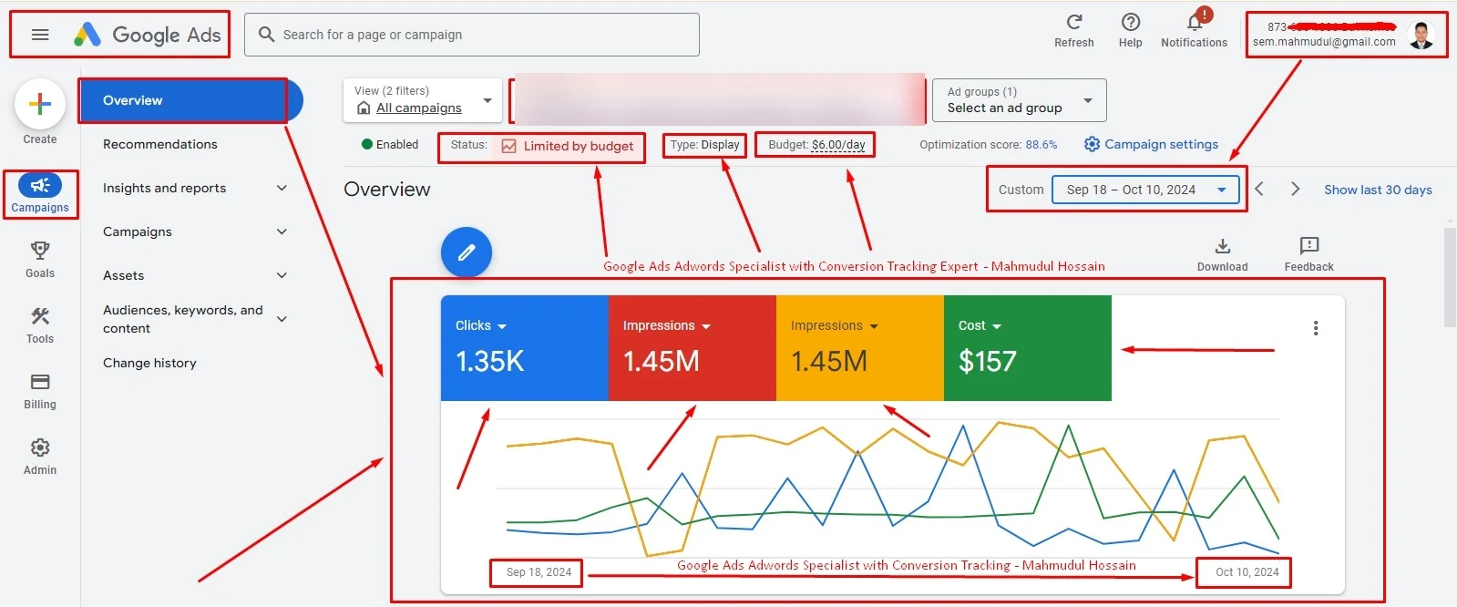Open the Ad groups selector dropdown

(1020, 100)
